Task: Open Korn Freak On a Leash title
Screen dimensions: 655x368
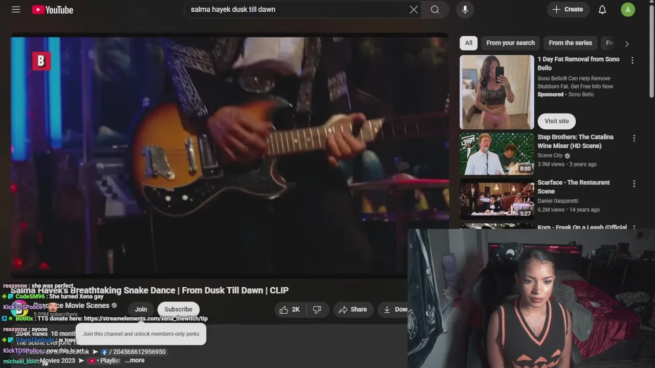Action: (582, 227)
